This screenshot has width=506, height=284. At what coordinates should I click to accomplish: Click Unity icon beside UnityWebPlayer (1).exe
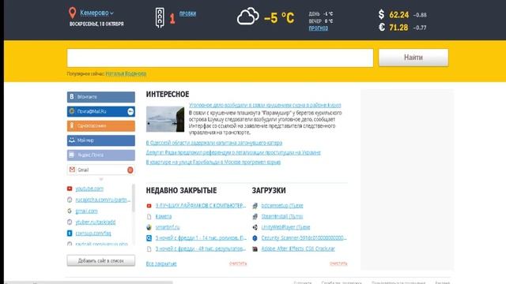[x=255, y=227]
